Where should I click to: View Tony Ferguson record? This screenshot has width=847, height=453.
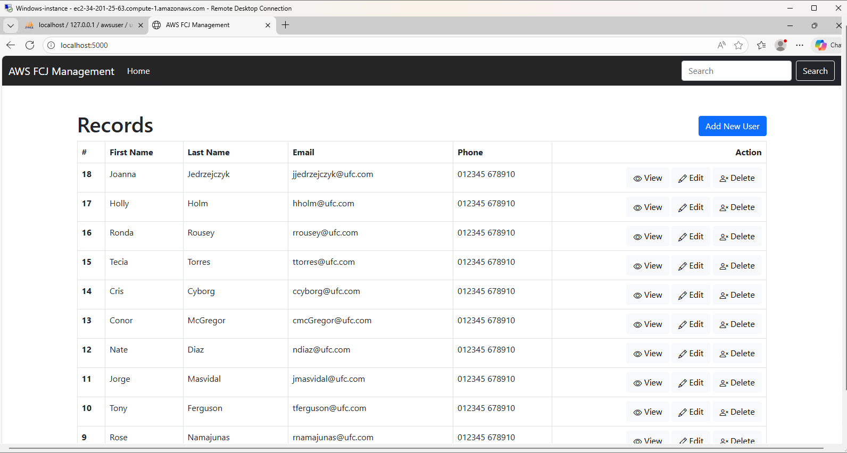tap(647, 412)
